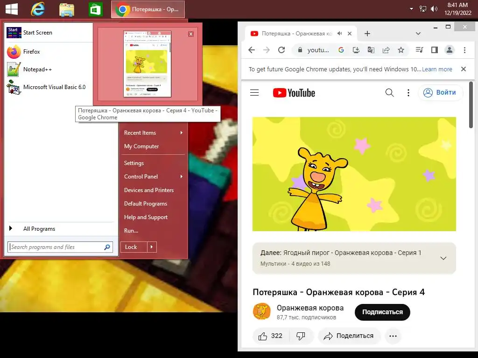The width and height of the screenshot is (478, 358).
Task: Open the network tray icon
Action: click(423, 9)
